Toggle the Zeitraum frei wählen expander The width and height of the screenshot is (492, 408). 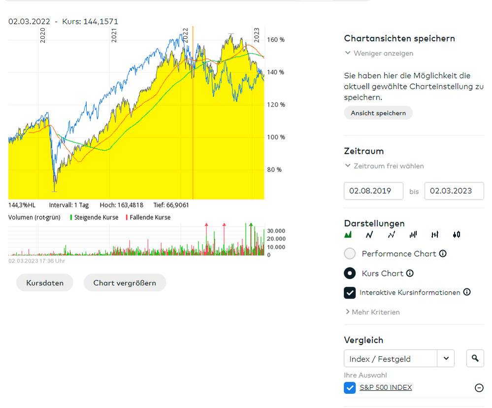[x=384, y=166]
